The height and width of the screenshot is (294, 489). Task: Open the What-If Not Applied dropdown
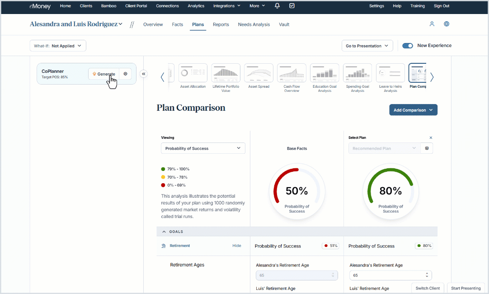(57, 45)
